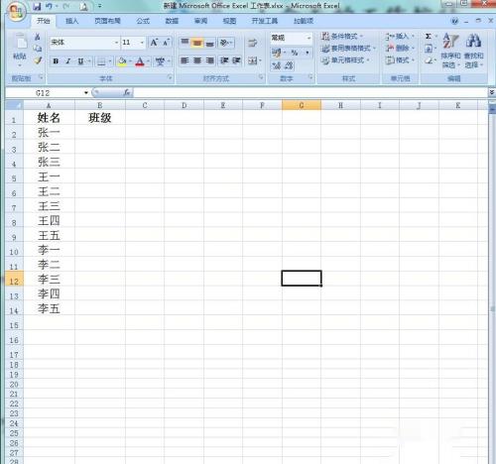The height and width of the screenshot is (464, 496).
Task: Toggle bold formatting button
Action: 56,61
